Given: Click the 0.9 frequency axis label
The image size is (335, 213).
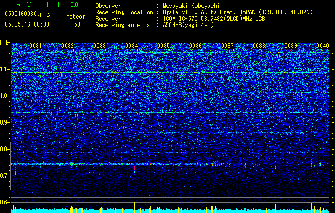Looking at the screenshot, I should [5, 122].
